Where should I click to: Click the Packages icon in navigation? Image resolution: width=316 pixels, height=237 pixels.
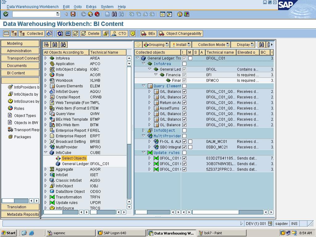10,137
